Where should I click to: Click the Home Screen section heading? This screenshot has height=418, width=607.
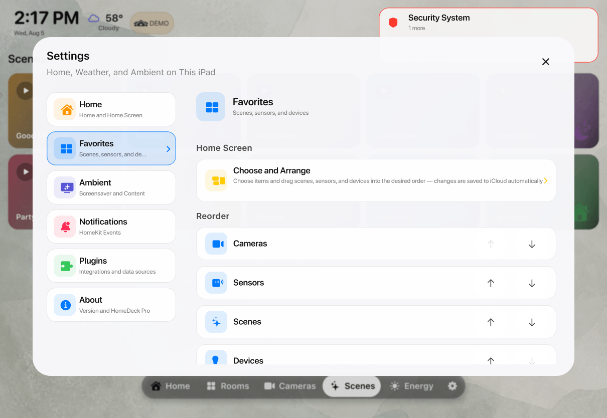(224, 148)
